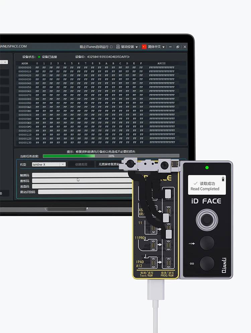This screenshot has height=333, width=251.
Task: Select hex row address 000000E0
Action: 25,123
